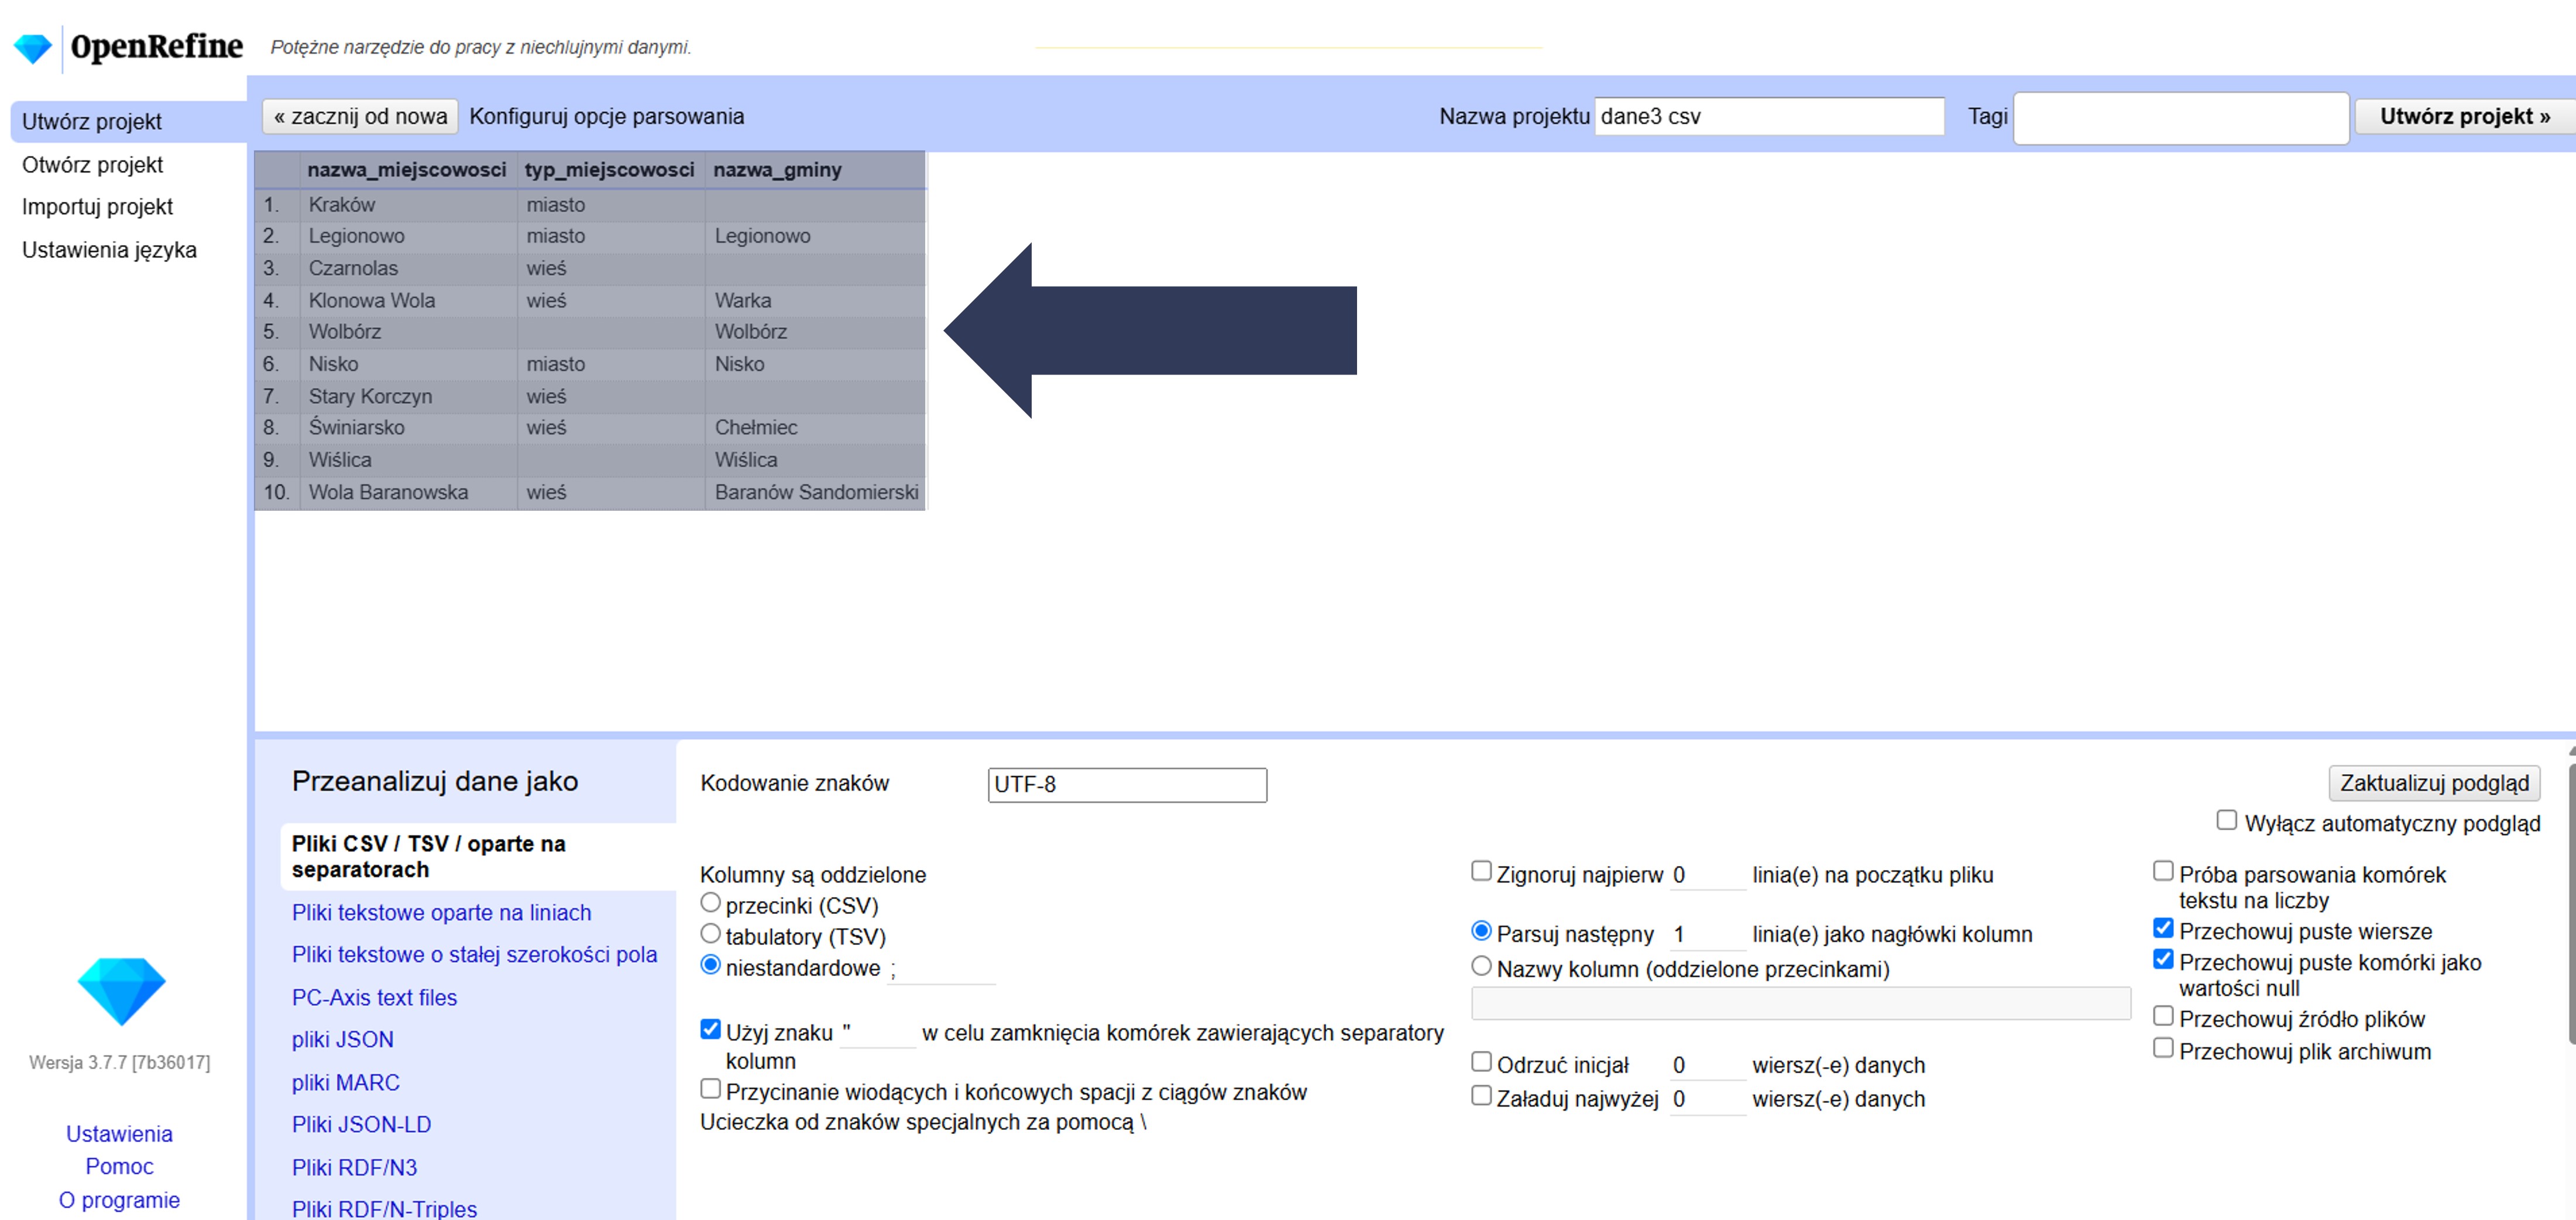The height and width of the screenshot is (1220, 2576).
Task: Uncheck Przechowuj puste wiersze checkbox
Action: pyautogui.click(x=2163, y=928)
